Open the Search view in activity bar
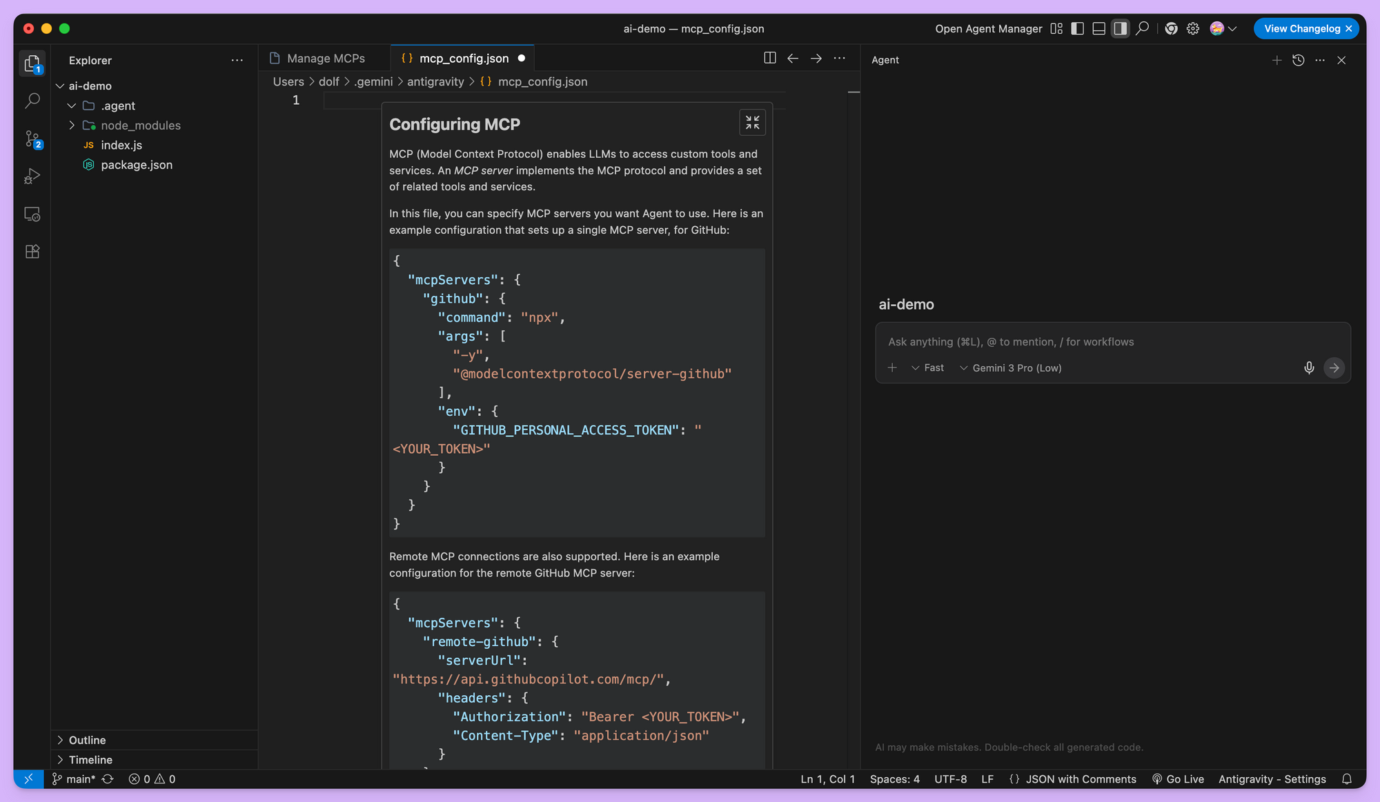1380x802 pixels. coord(32,101)
